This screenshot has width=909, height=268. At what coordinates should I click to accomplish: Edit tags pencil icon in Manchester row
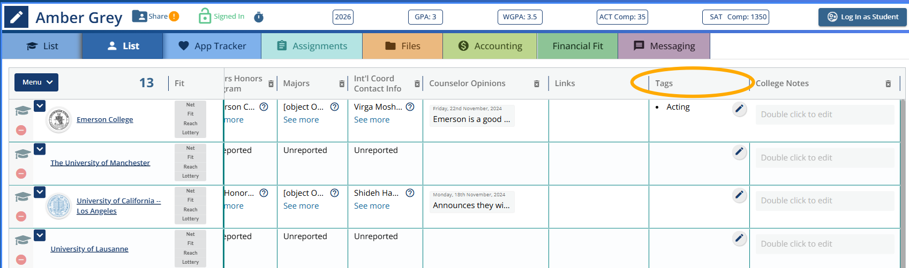click(x=740, y=152)
